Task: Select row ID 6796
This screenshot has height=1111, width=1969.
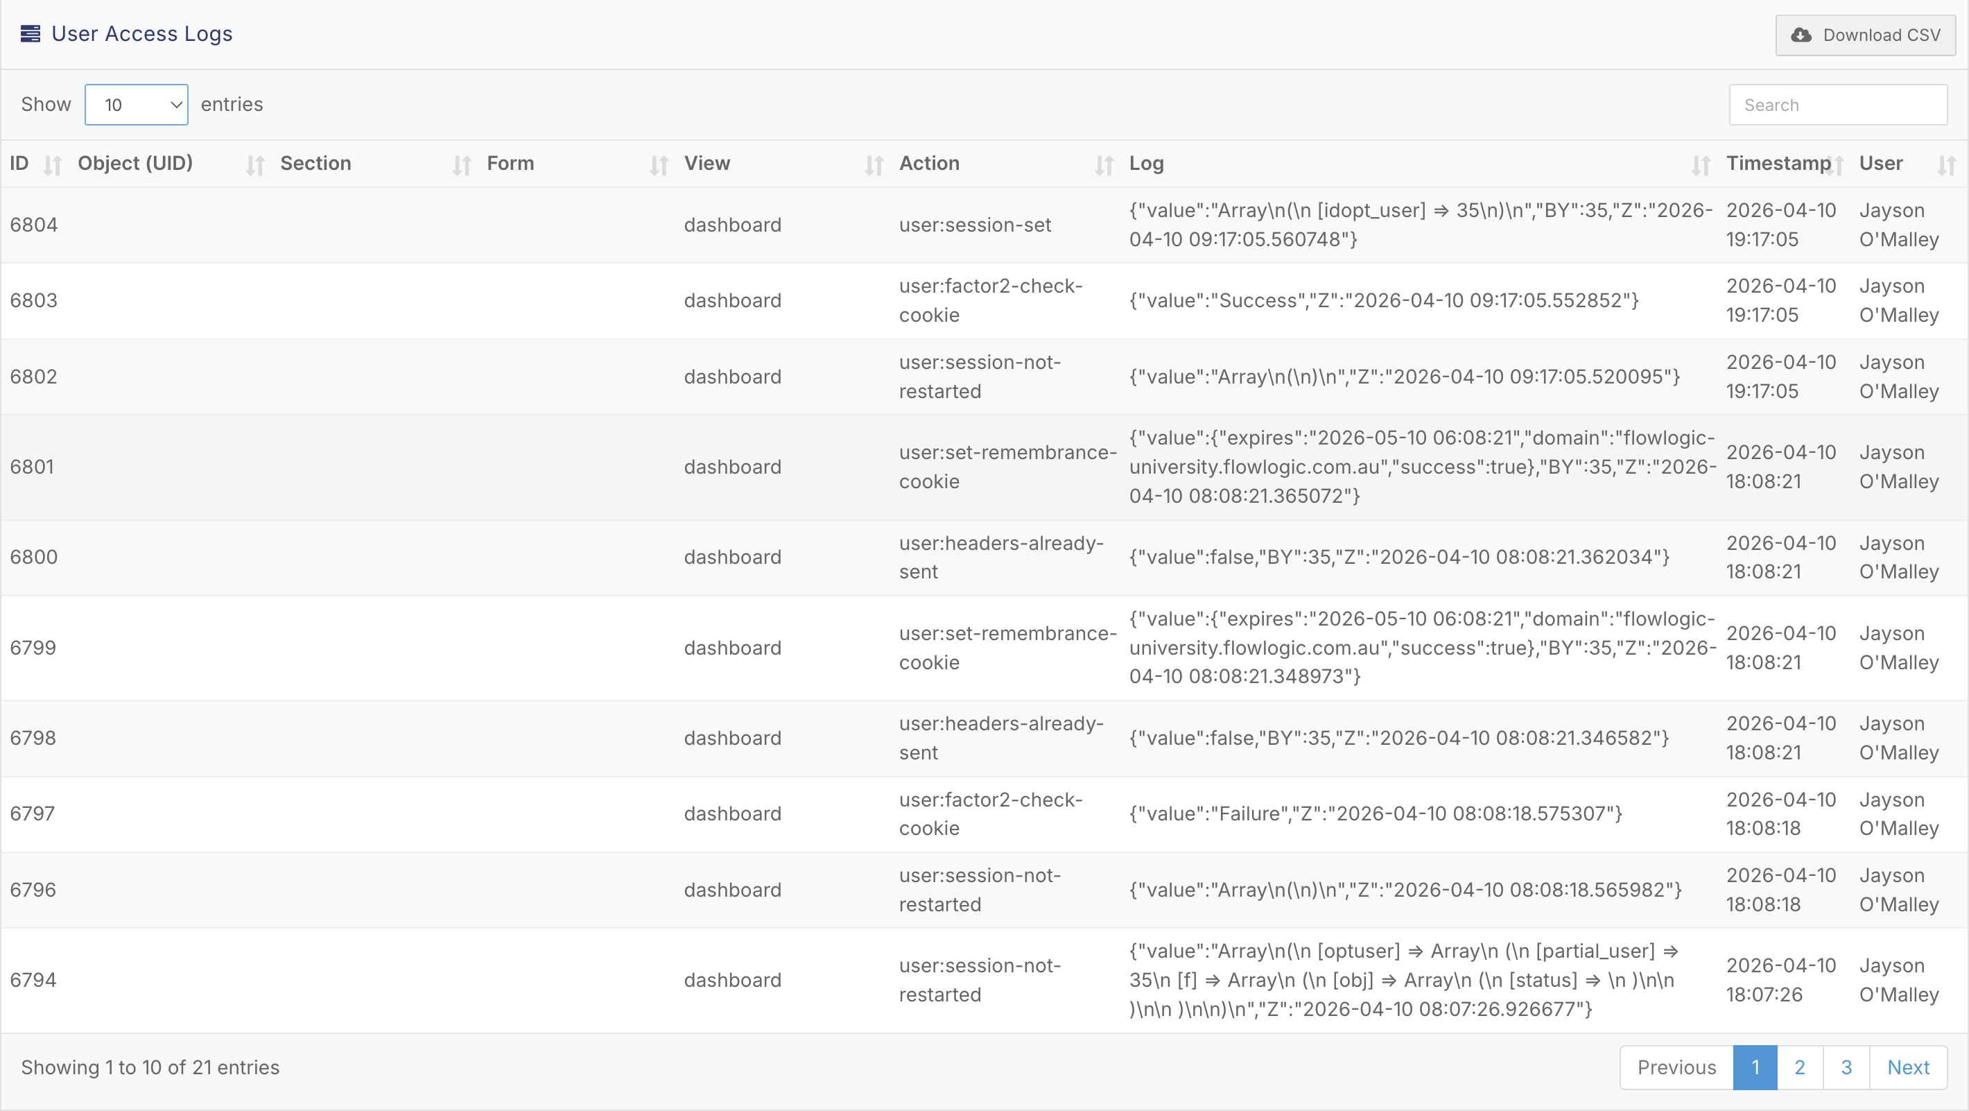Action: pos(33,890)
